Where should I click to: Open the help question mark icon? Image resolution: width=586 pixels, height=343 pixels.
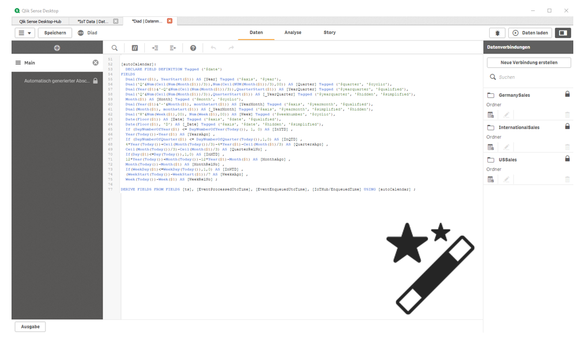tap(193, 48)
